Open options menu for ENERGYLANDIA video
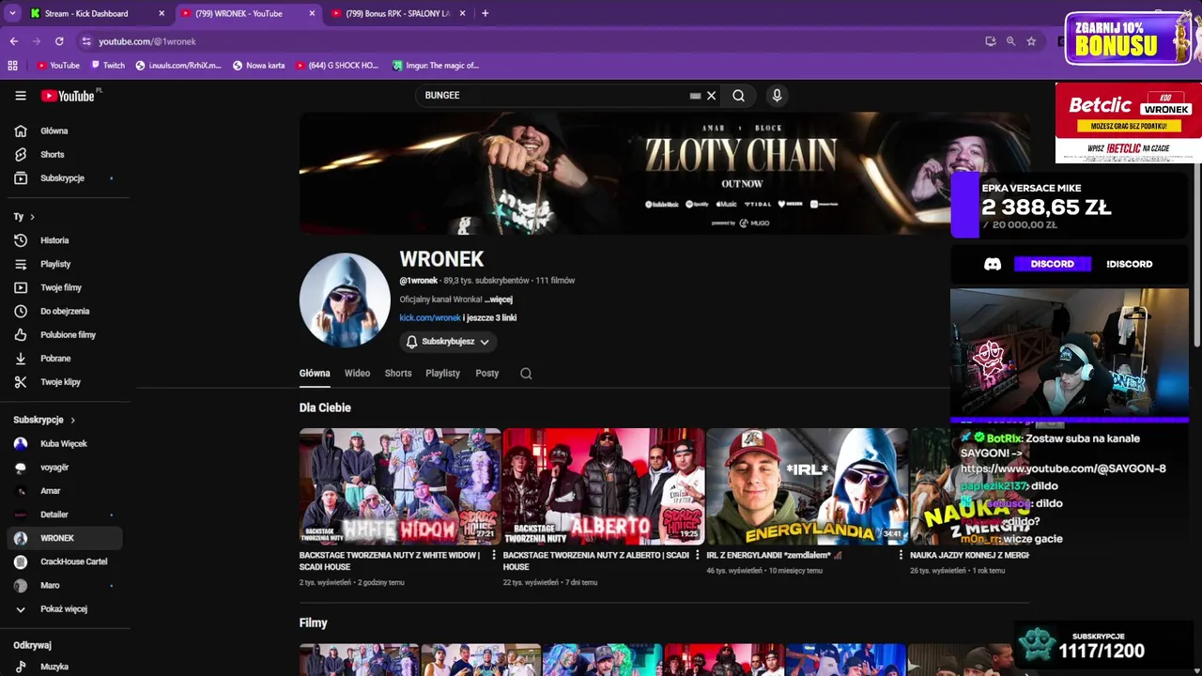The image size is (1202, 676). pyautogui.click(x=901, y=556)
